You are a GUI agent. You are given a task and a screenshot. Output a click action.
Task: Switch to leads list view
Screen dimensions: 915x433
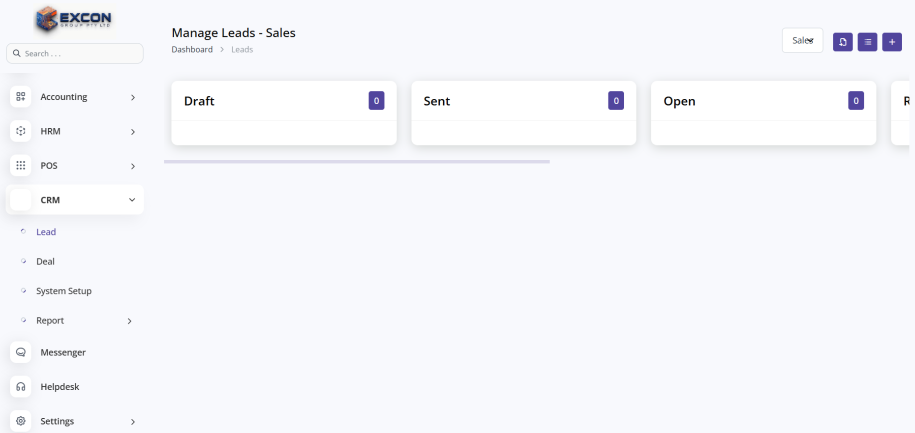867,42
